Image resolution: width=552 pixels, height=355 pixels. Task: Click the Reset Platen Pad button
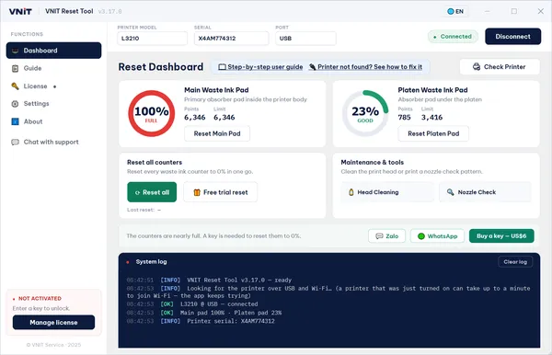coord(433,133)
